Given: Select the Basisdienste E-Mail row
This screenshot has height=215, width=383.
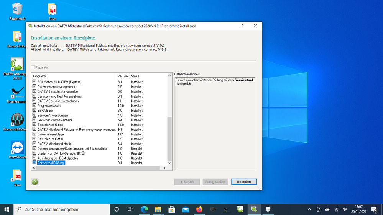Looking at the screenshot, I should point(99,139).
